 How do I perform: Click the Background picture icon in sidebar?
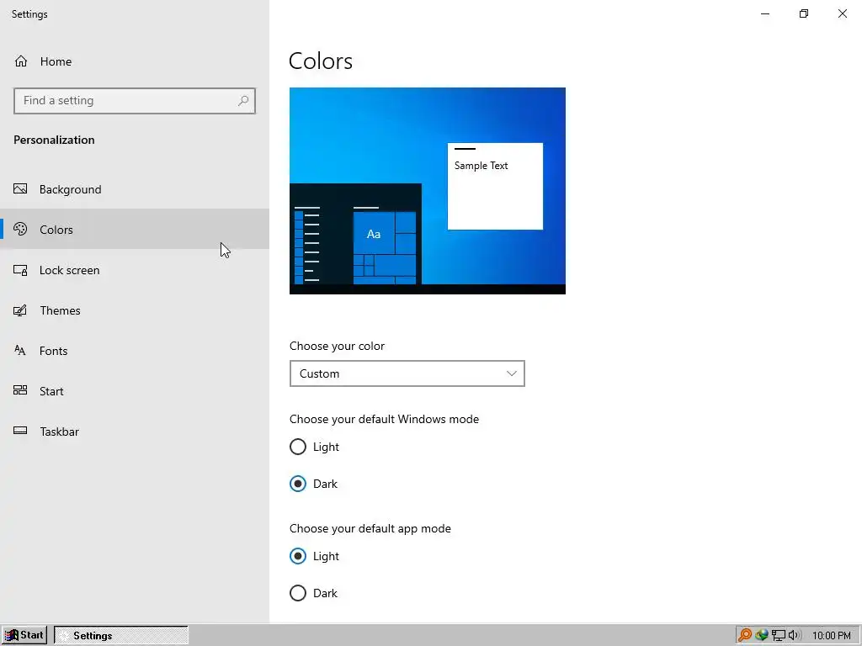[x=20, y=189]
